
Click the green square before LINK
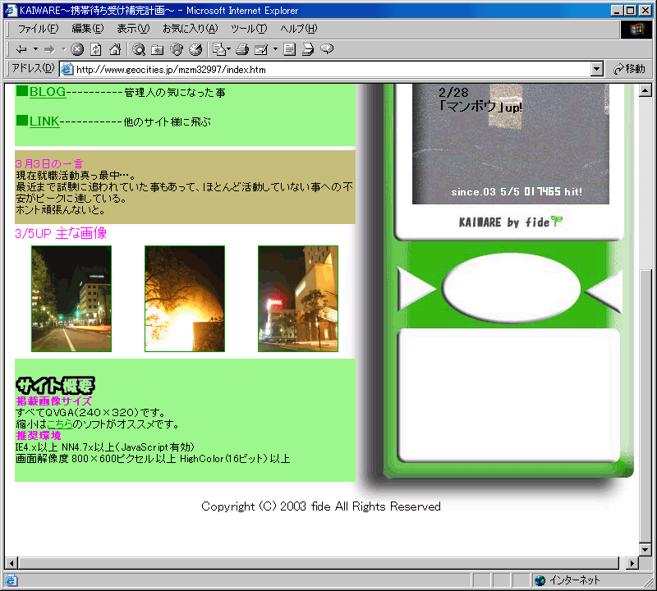point(22,120)
